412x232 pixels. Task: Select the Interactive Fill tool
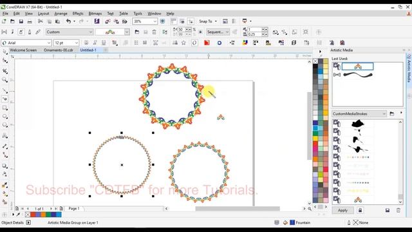[x=5, y=194]
